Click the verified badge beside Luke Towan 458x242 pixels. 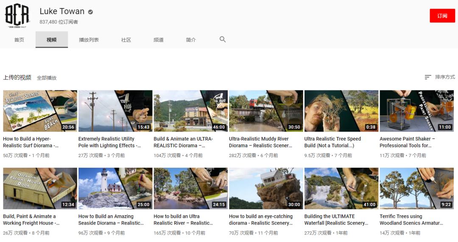[x=90, y=12]
